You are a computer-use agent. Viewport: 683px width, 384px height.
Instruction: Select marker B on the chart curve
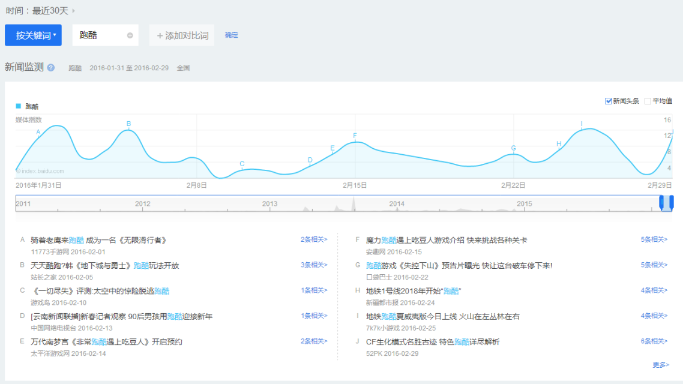point(128,124)
